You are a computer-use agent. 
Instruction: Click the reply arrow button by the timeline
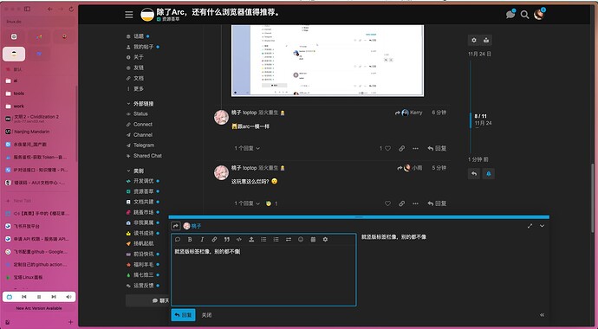point(474,174)
